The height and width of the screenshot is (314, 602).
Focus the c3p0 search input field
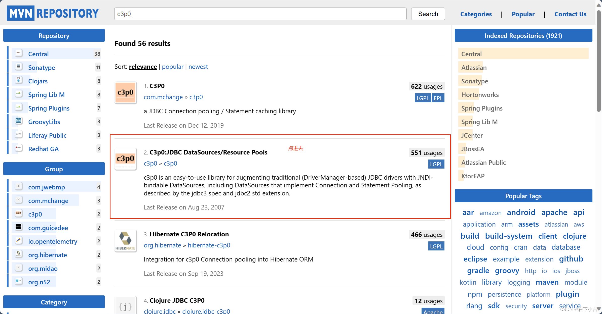pos(260,14)
